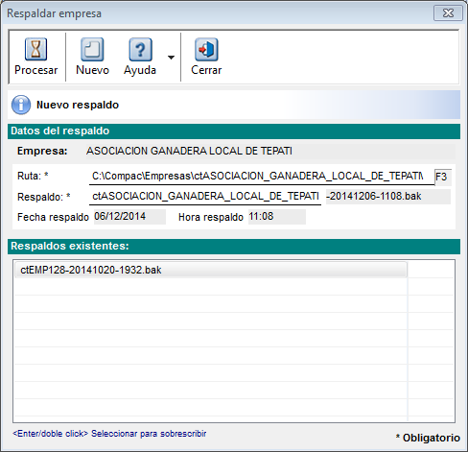Click the Respaldos existentes section header

click(x=234, y=247)
